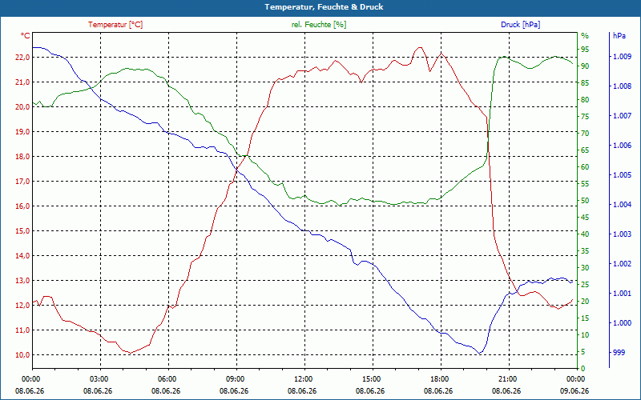
Task: Click the '12,0' temperature axis value
Action: coord(22,306)
